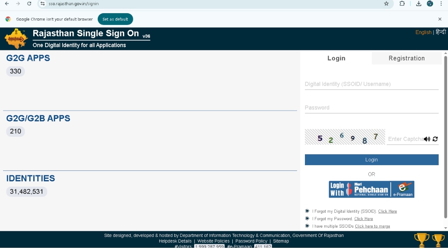Screen dimensions: 448x250
Task: Login with Meri Pehchaan e-Pramaan banner
Action: point(371,189)
